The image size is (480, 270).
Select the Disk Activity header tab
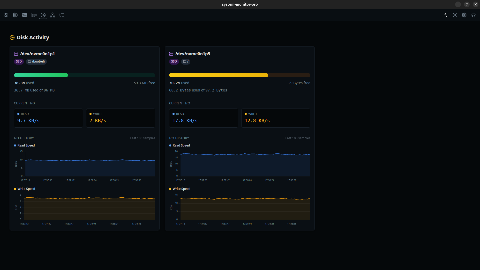[30, 37]
